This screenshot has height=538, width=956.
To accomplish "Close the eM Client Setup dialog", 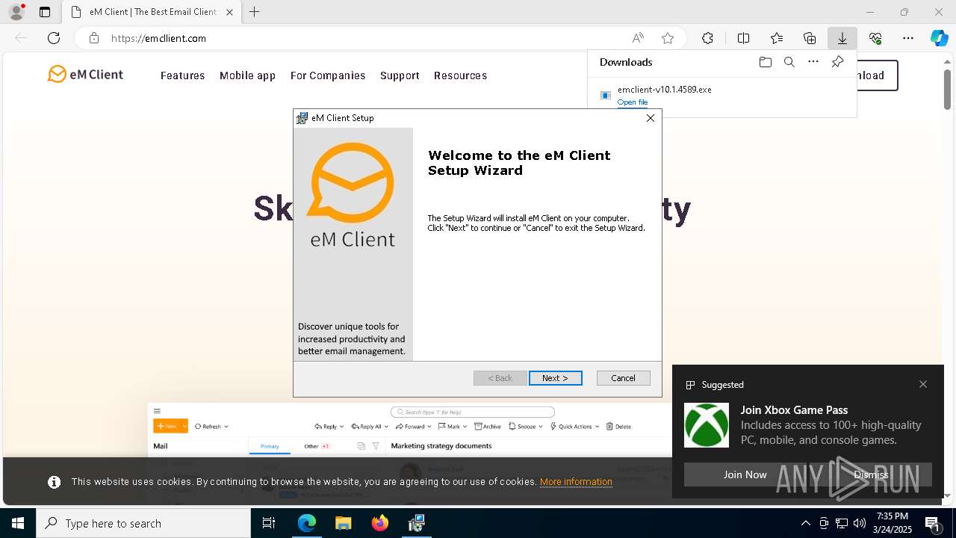I will pyautogui.click(x=651, y=118).
